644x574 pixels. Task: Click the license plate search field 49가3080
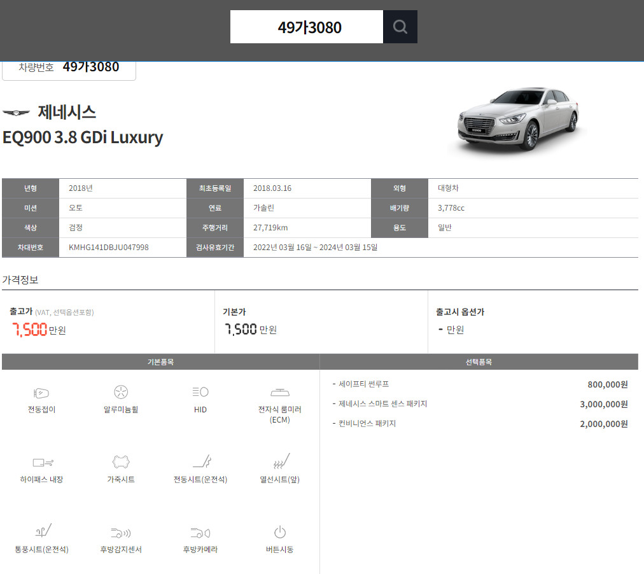tap(307, 27)
